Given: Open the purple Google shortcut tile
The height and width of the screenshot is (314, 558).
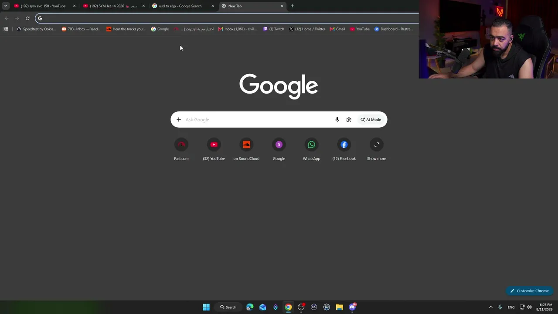Looking at the screenshot, I should [279, 150].
